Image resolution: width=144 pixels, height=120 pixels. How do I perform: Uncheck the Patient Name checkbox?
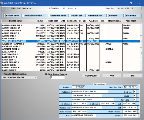coord(5,15)
